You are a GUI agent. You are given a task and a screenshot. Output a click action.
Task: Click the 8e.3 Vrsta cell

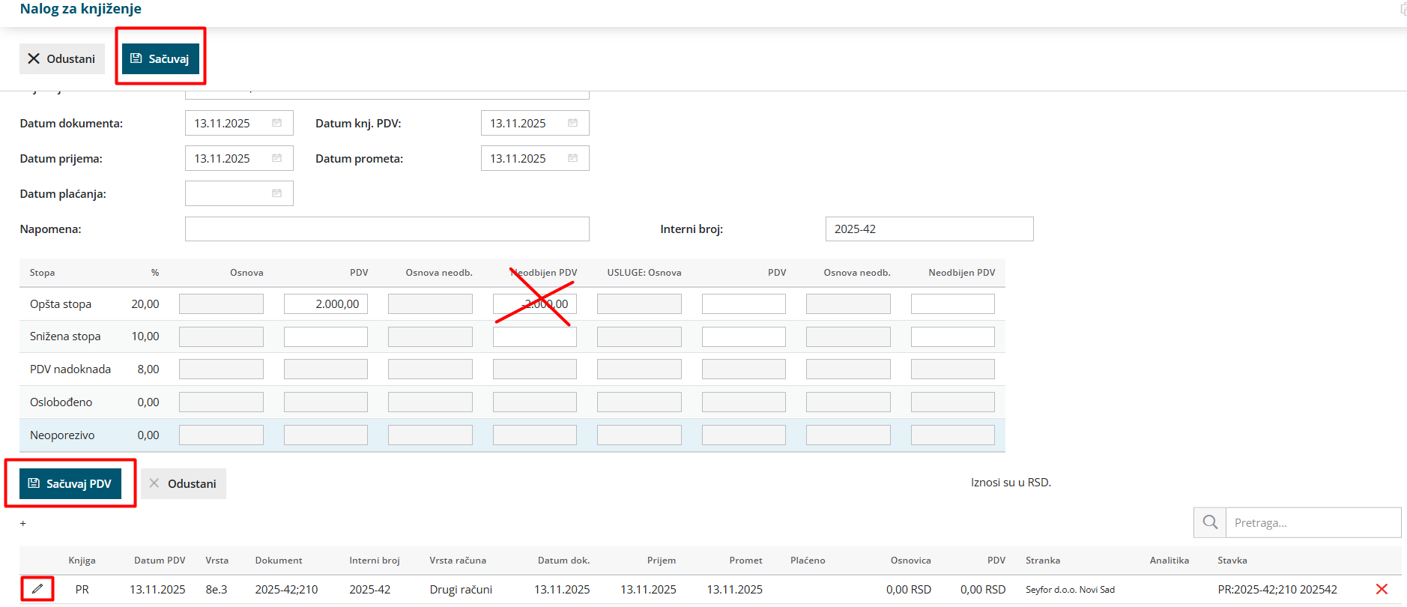click(x=217, y=589)
